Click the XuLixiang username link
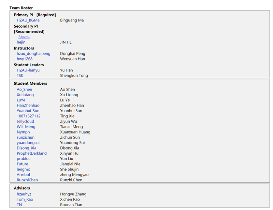The image size is (273, 210). pos(25,95)
